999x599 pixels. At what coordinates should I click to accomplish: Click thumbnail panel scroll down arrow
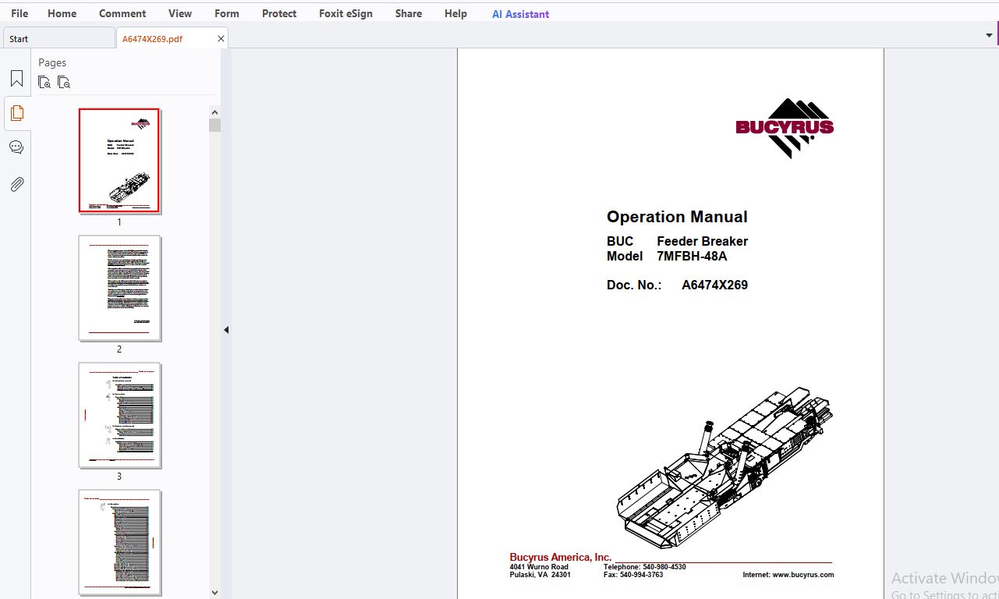215,592
